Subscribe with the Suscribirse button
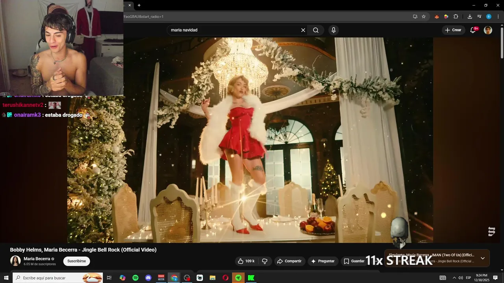Screen dimensions: 504x283 pos(76,261)
